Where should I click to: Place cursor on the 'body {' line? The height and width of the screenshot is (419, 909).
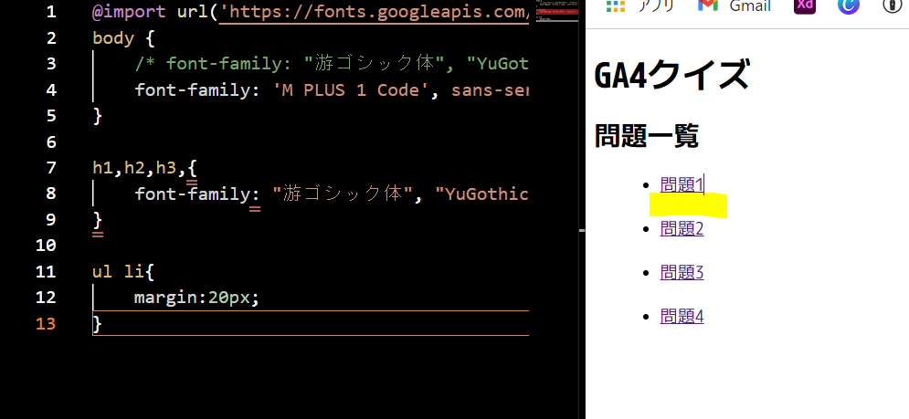123,38
